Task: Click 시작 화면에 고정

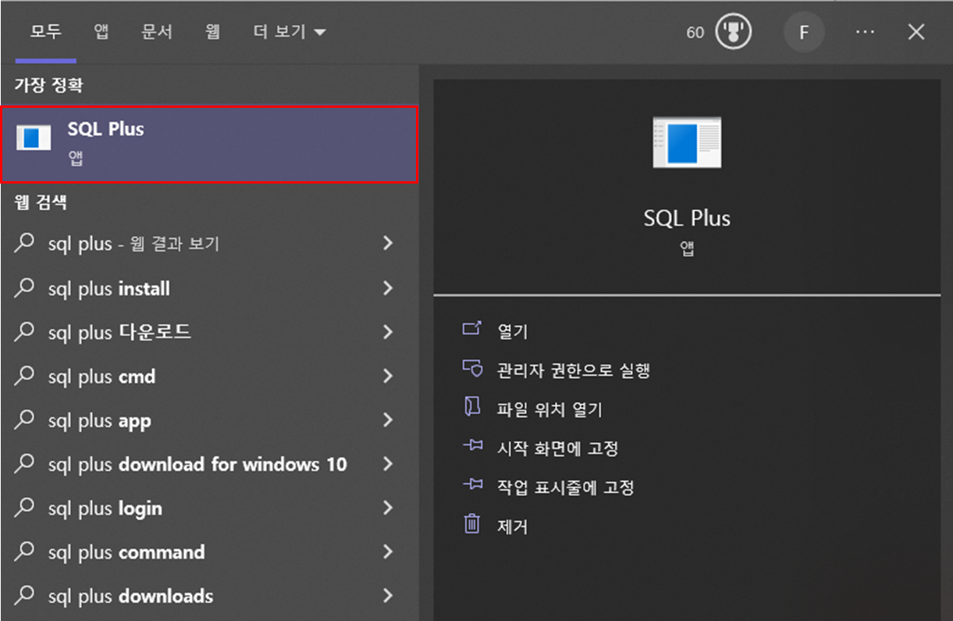Action: tap(557, 448)
